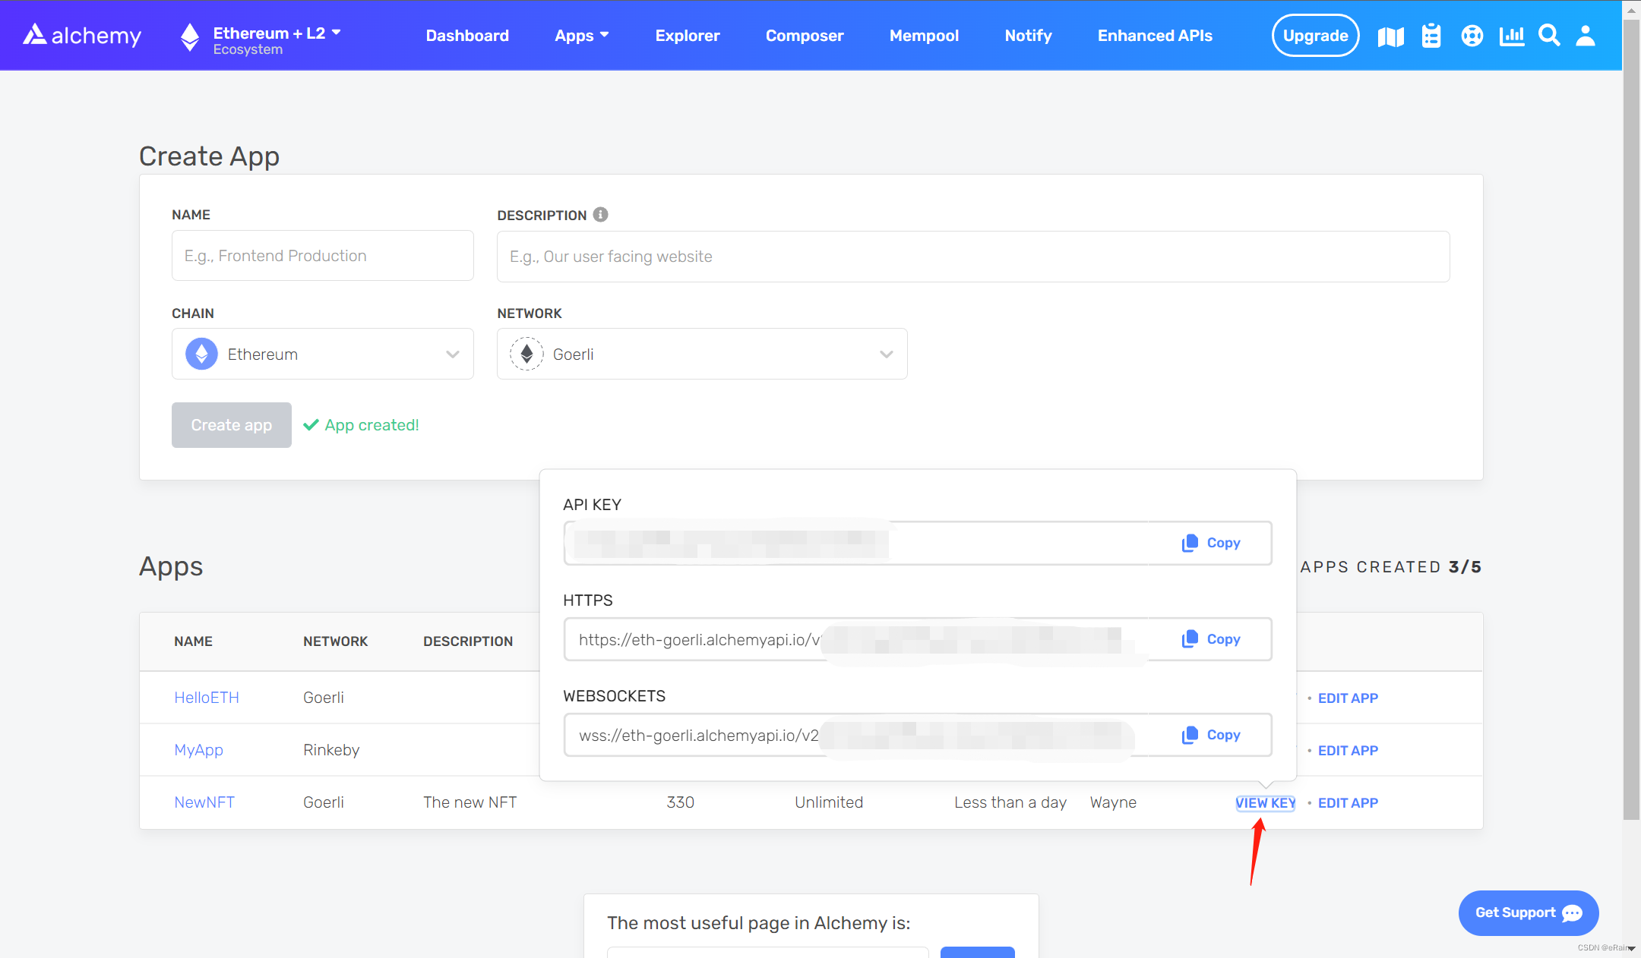The height and width of the screenshot is (958, 1641).
Task: Open the MyApp app link
Action: [x=198, y=750]
